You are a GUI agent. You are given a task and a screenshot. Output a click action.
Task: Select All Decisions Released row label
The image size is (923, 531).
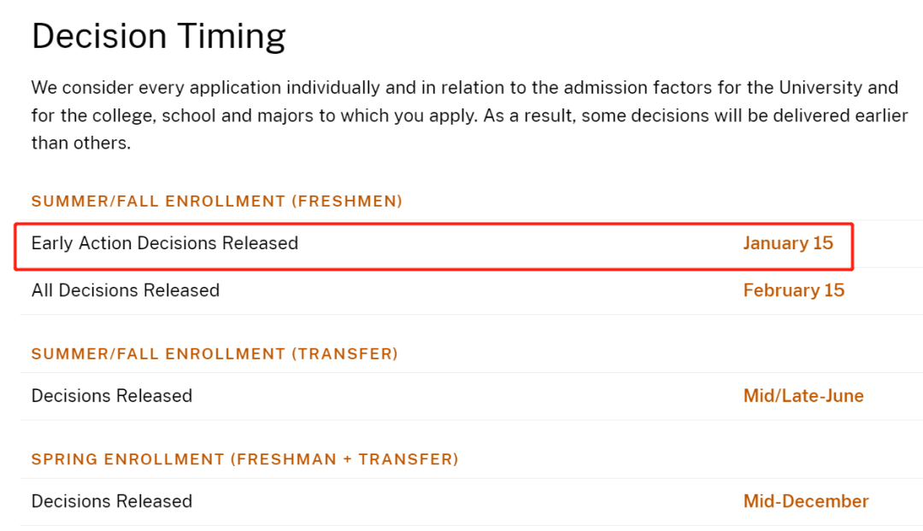pos(126,290)
